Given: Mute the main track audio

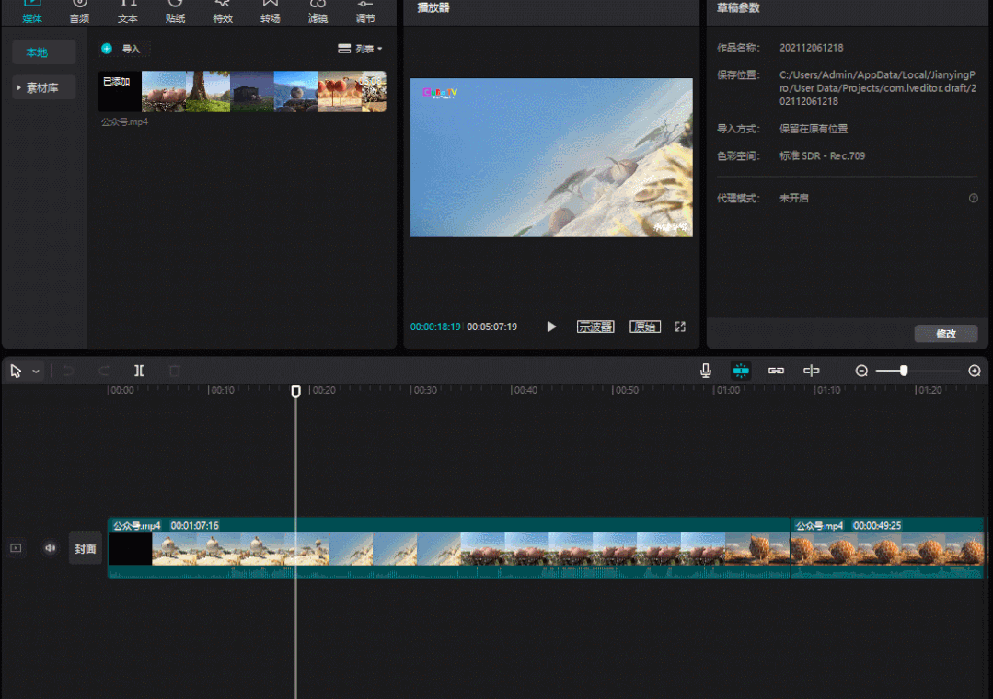Looking at the screenshot, I should point(50,547).
